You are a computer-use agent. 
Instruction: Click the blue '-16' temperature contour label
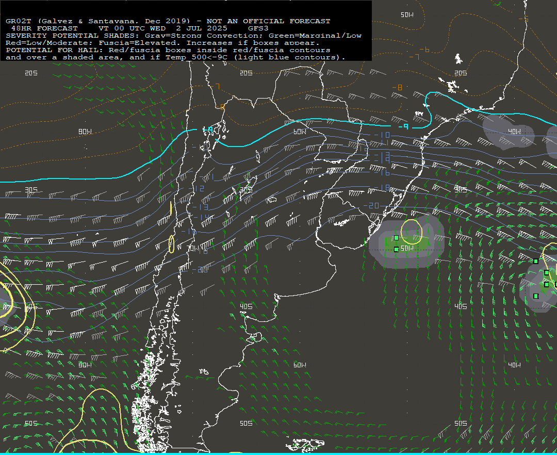pyautogui.click(x=383, y=173)
